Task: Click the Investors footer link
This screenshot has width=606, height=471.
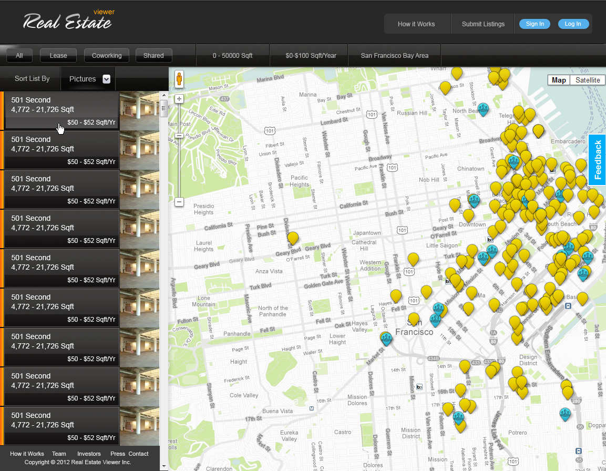Action: point(89,454)
